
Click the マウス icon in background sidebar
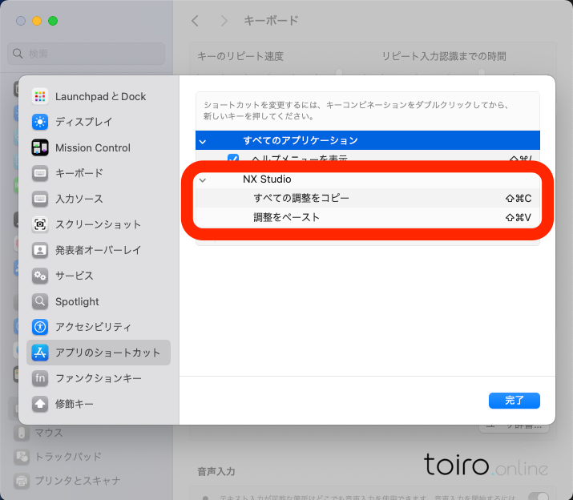click(x=22, y=433)
